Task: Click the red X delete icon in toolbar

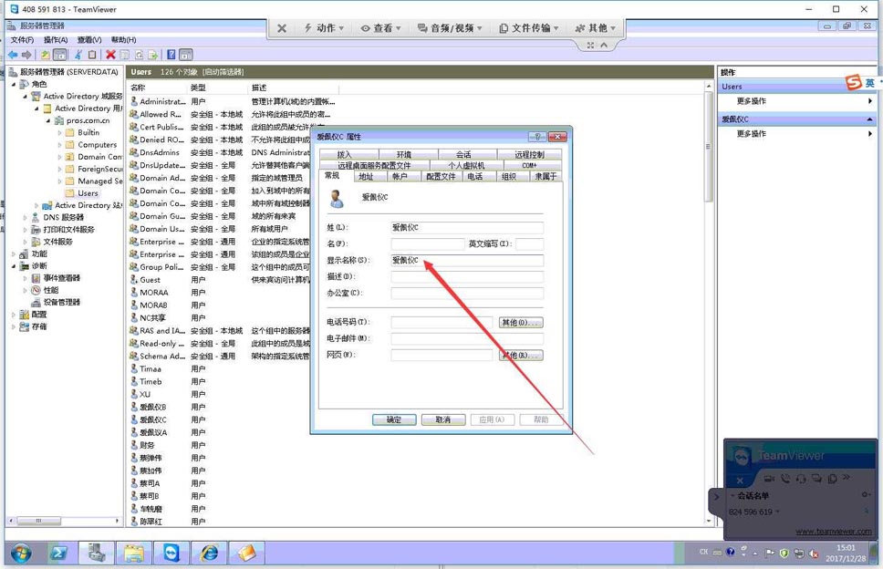Action: 110,55
